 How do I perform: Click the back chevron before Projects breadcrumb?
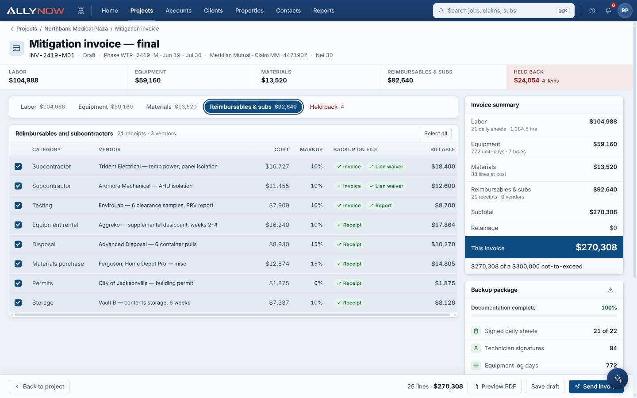12,29
